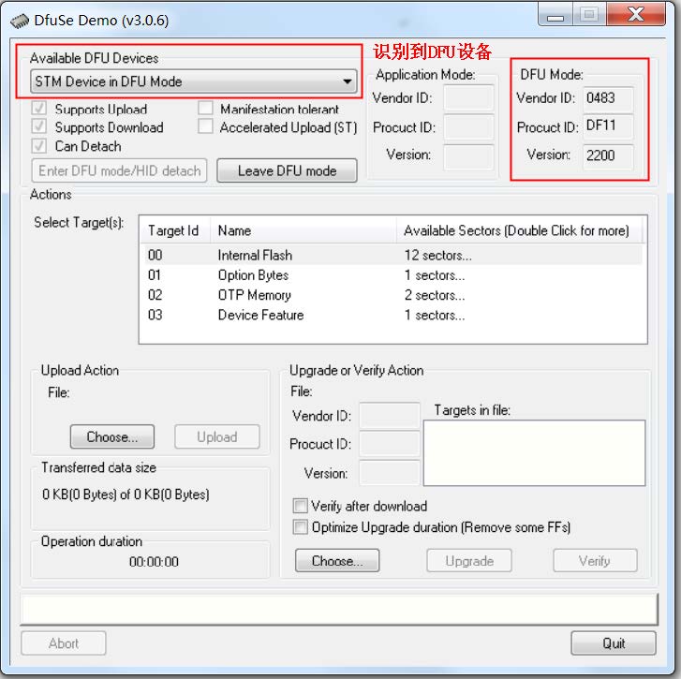This screenshot has height=679, width=681.
Task: Select the Option Bytes target row
Action: tap(392, 274)
